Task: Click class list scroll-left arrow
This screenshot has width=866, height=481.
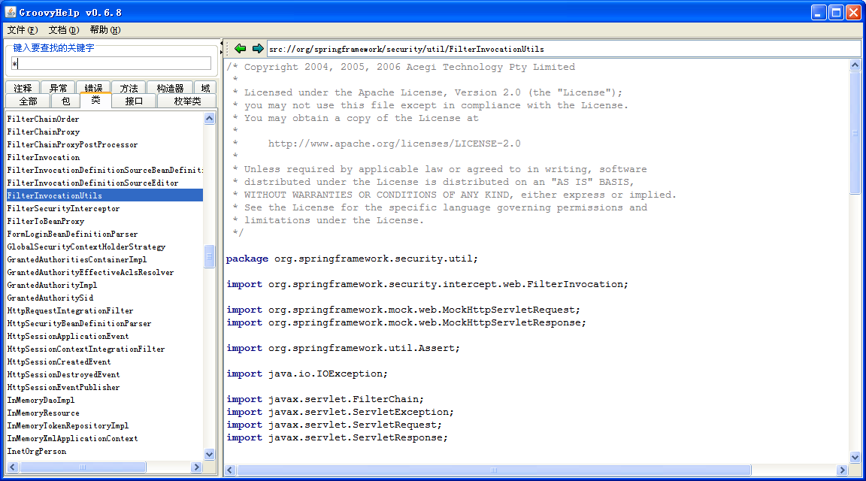Action: click(x=12, y=467)
